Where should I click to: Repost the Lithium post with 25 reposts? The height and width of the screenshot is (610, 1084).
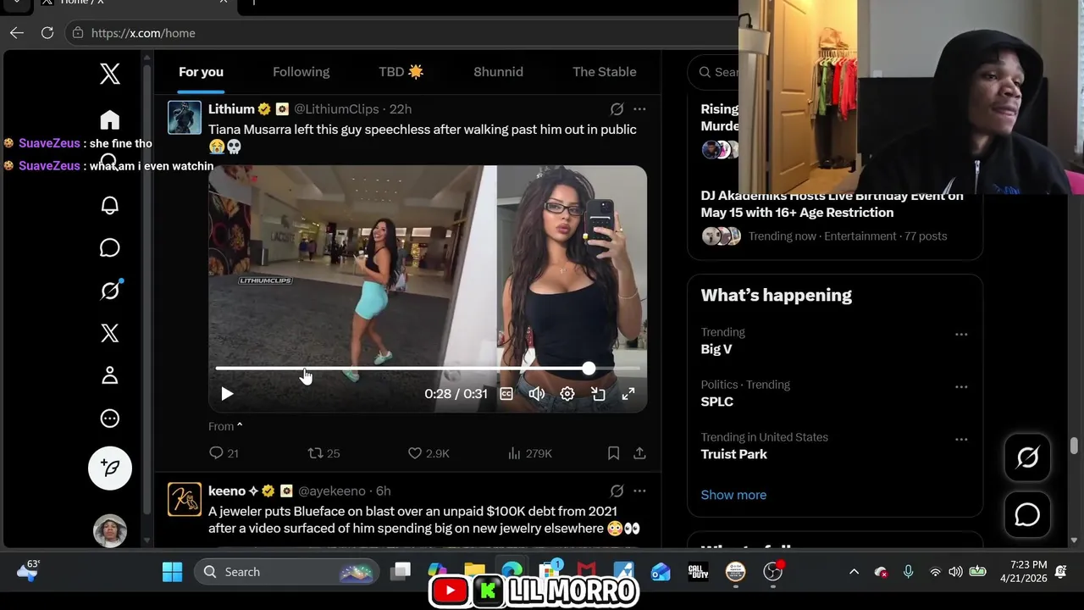tap(324, 453)
